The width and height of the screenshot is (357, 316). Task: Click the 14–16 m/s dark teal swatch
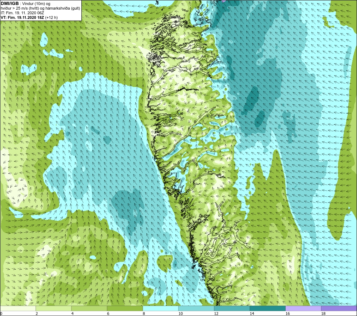(x=267, y=308)
